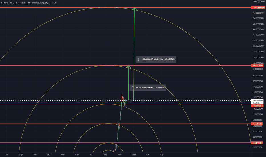Click the 135.00000000 price axis tick
Viewport: 266px width, 157px height.
(258, 57)
